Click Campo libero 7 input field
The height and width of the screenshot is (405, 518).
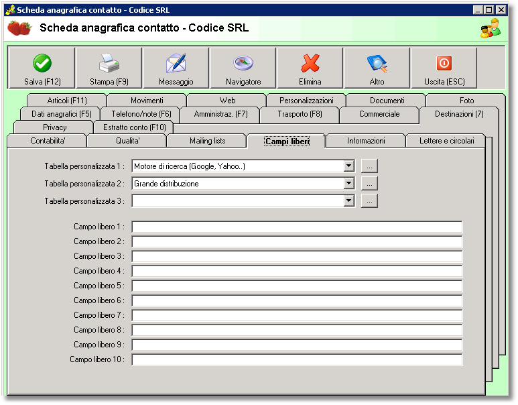coord(297,315)
